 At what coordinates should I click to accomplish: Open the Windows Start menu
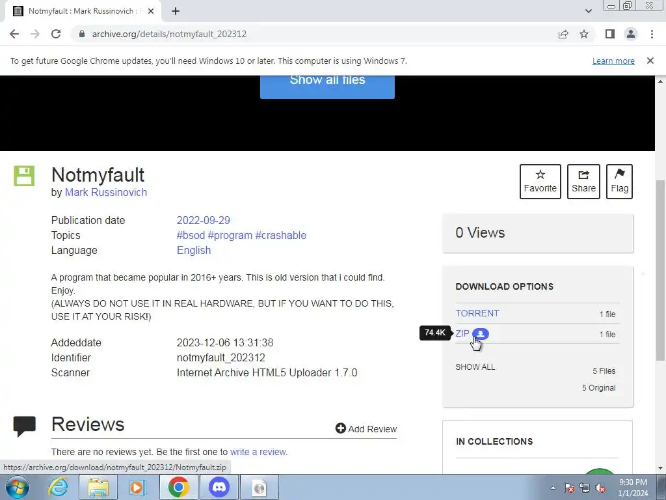[18, 487]
